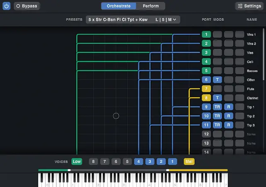Open the Settings panel
The height and width of the screenshot is (187, 266).
249,6
